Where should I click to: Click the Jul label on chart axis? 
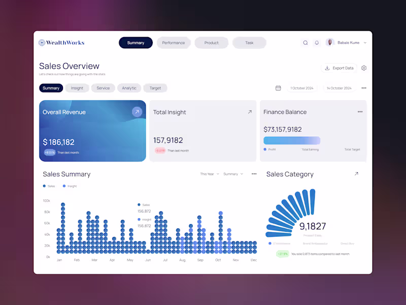pyautogui.click(x=165, y=260)
